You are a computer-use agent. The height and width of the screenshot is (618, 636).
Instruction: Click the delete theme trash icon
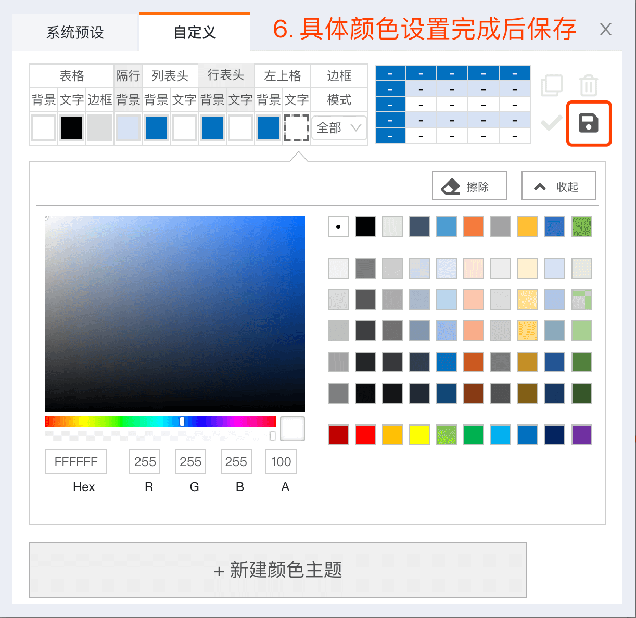589,85
